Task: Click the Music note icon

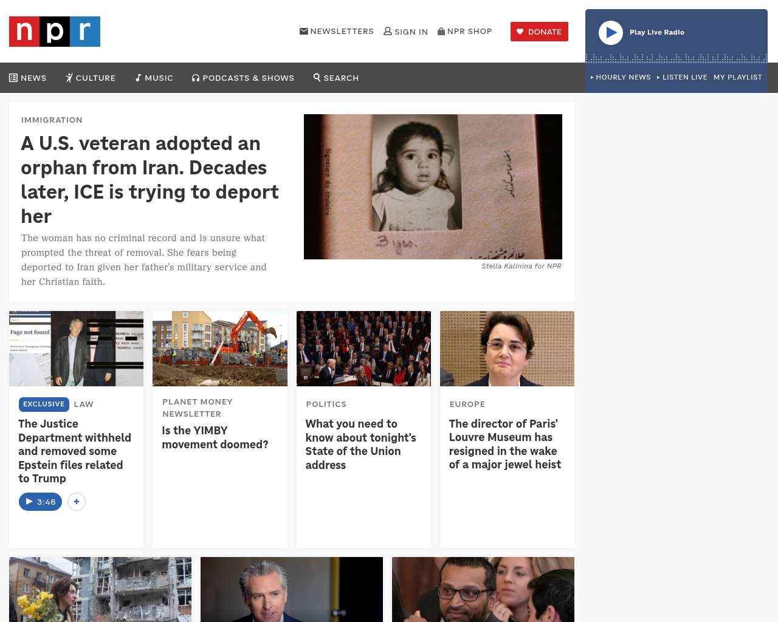Action: (x=138, y=78)
